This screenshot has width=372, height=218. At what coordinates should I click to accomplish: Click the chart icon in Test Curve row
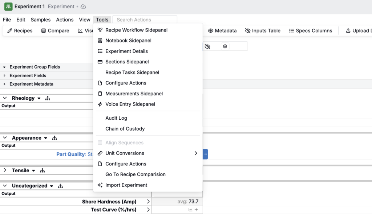pos(190,210)
